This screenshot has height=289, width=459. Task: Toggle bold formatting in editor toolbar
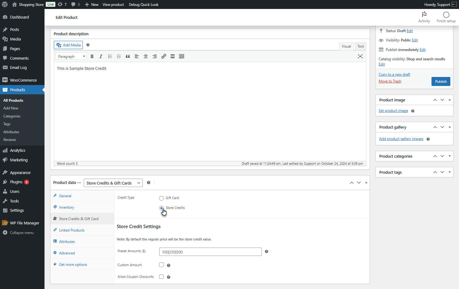click(x=92, y=56)
